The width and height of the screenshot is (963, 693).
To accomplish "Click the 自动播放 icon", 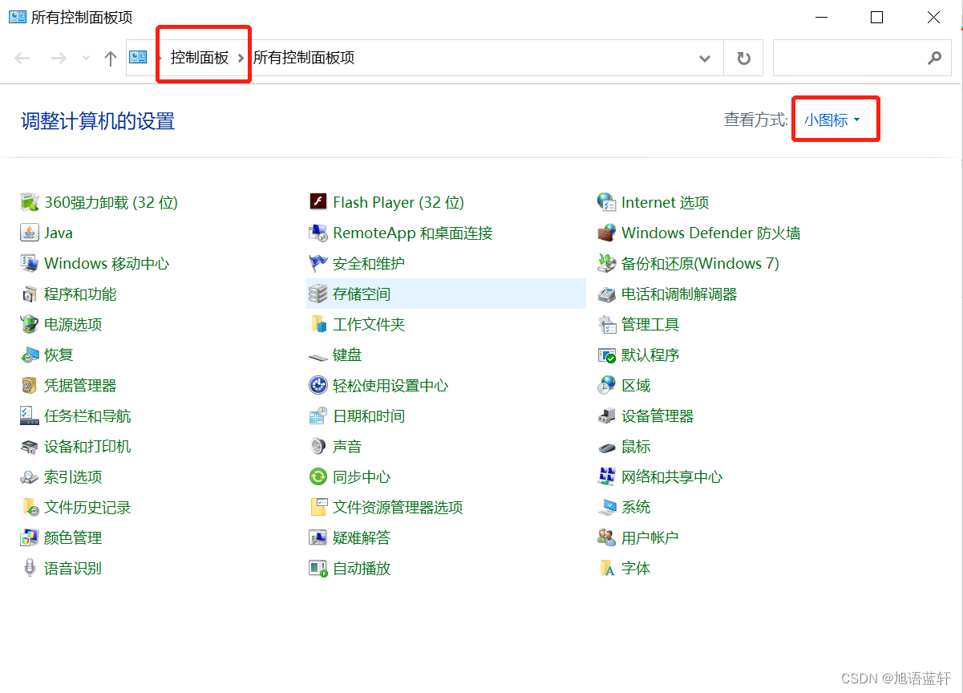I will [x=318, y=568].
